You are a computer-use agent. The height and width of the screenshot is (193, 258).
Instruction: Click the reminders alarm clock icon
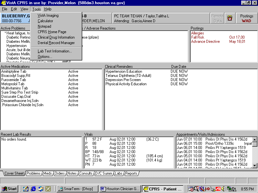pos(230,18)
